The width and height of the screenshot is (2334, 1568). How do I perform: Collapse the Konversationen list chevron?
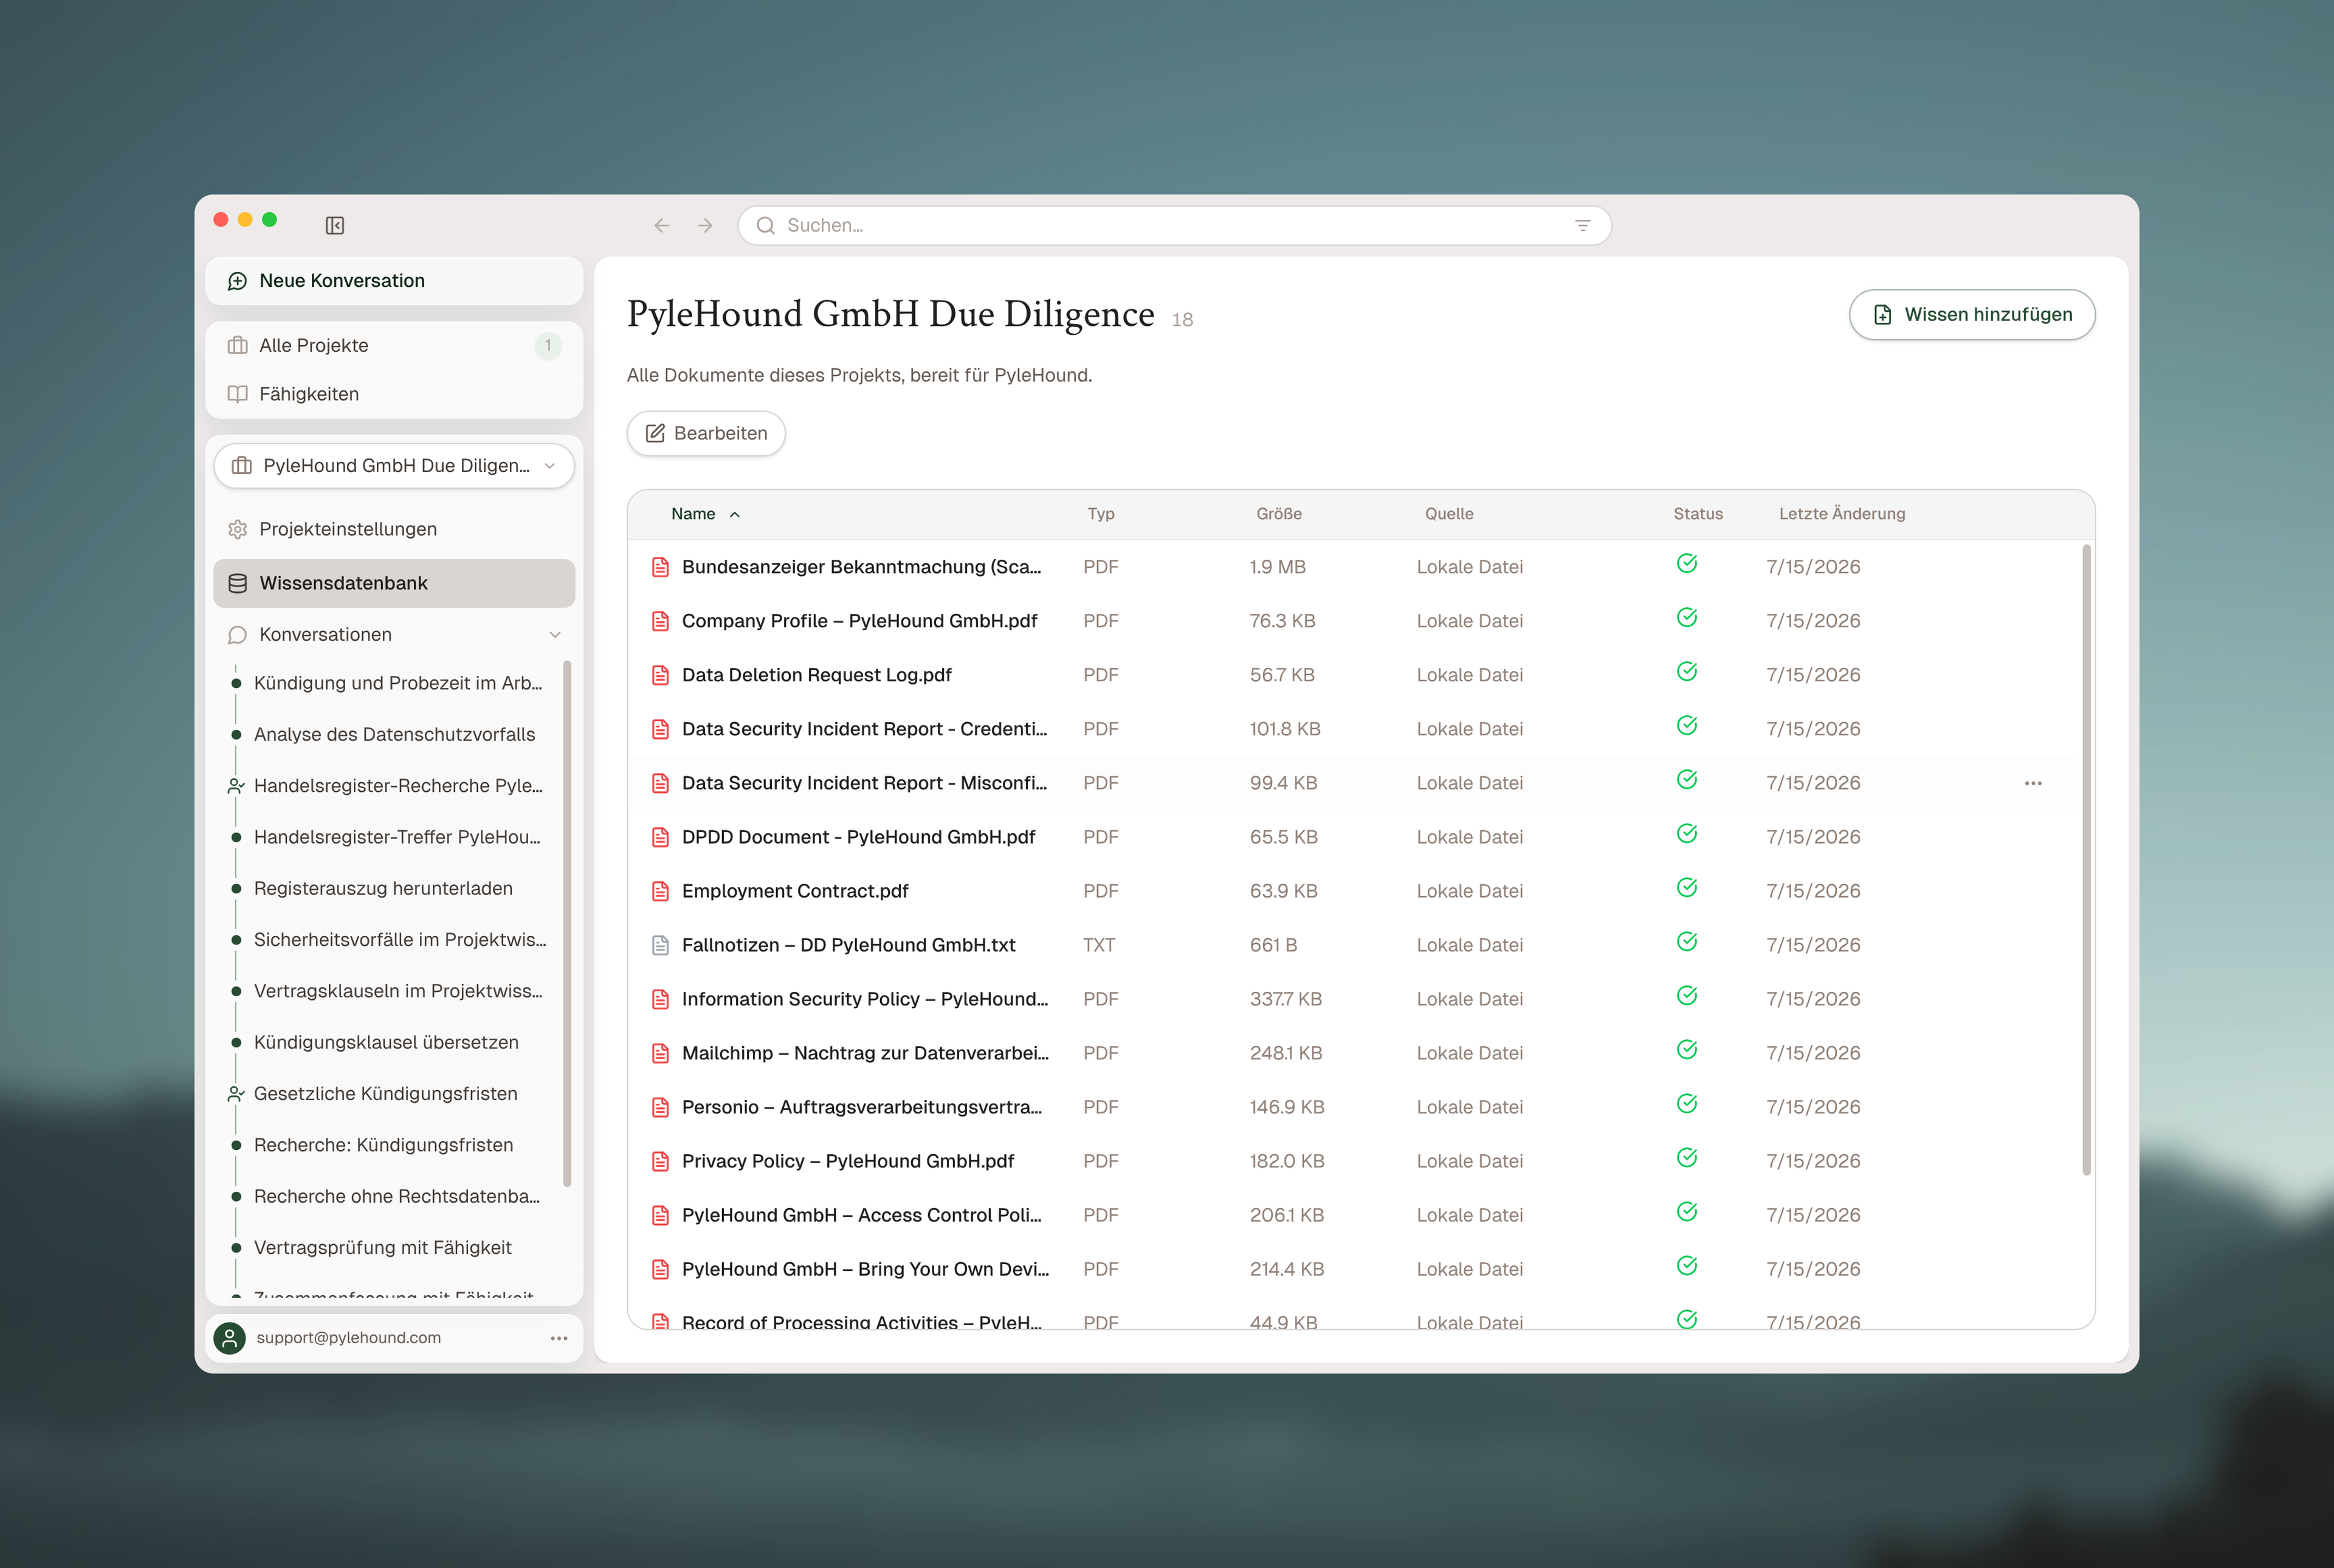pyautogui.click(x=555, y=635)
